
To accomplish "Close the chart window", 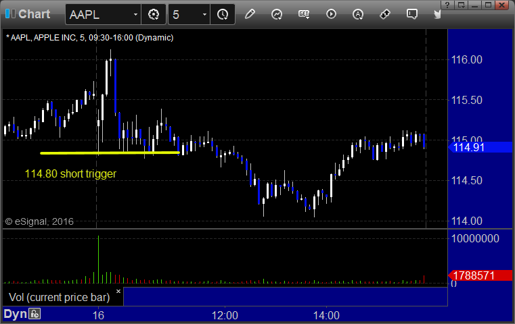I will tap(502, 5).
